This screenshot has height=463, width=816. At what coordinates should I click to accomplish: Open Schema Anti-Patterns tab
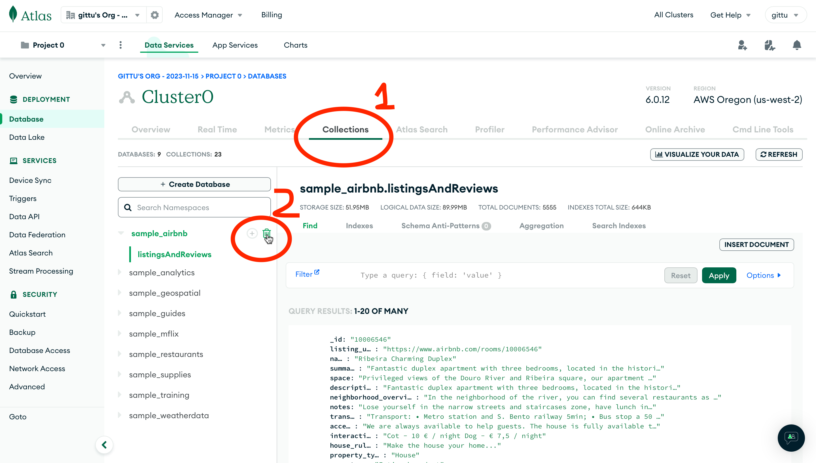pyautogui.click(x=446, y=226)
